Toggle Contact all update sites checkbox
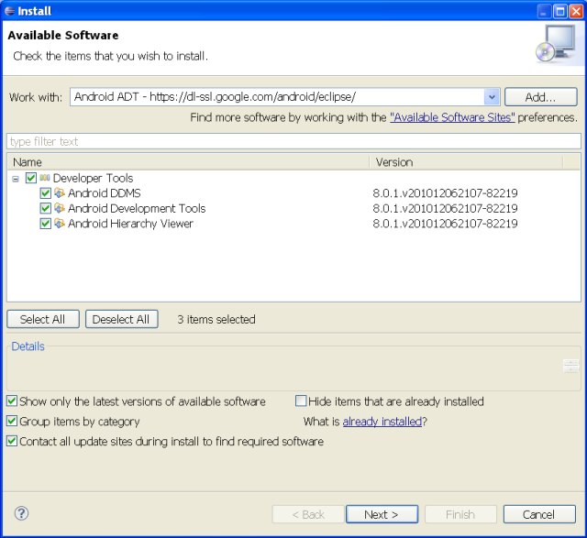This screenshot has width=587, height=538. pyautogui.click(x=12, y=441)
